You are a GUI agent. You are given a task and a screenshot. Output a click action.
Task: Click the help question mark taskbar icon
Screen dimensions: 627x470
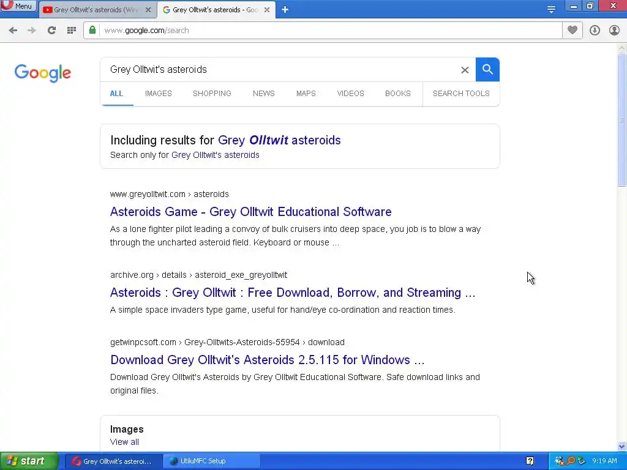point(530,461)
